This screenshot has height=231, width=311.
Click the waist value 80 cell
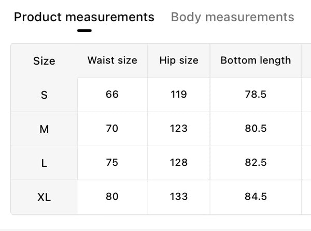pyautogui.click(x=112, y=197)
